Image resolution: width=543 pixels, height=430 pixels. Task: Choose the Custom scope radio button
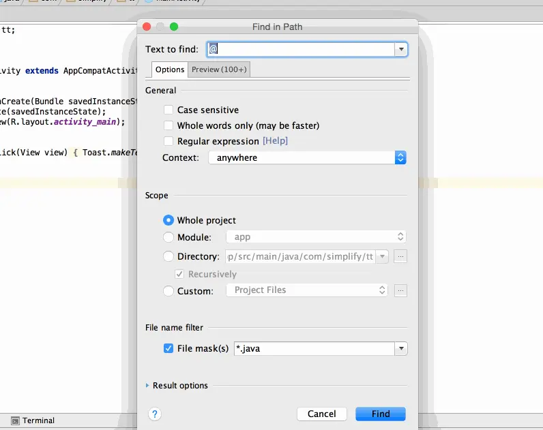[168, 291]
